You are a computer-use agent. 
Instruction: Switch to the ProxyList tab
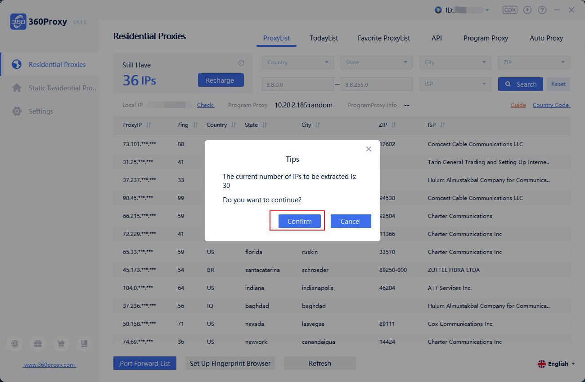pos(276,38)
